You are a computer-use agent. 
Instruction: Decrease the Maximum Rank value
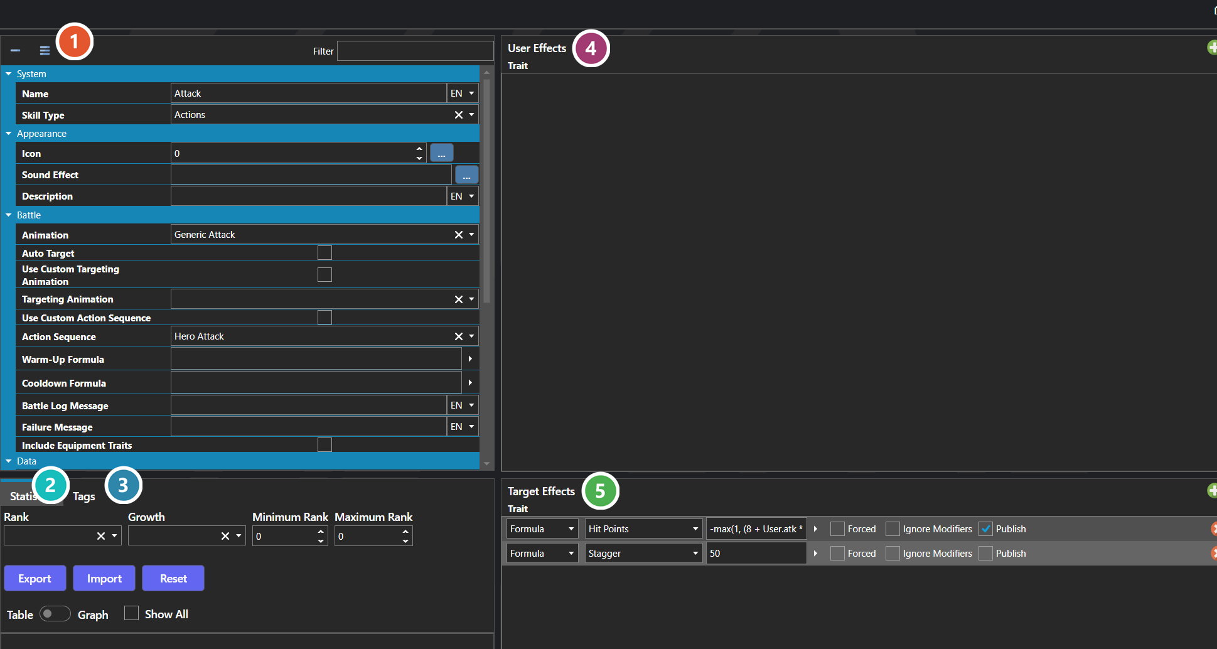[x=405, y=540]
